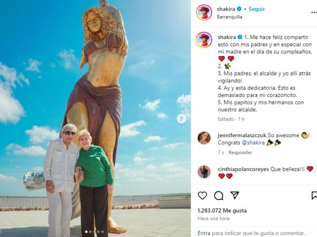This screenshot has width=317, height=237.
Task: Open jennifermalaszczuk's avatar
Action: point(204,138)
